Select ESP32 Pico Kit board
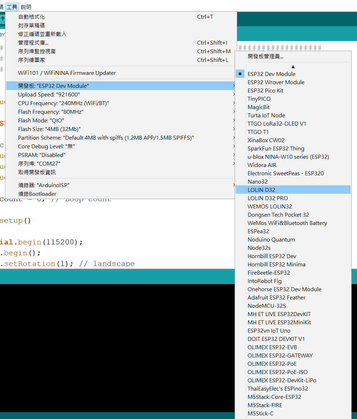The width and height of the screenshot is (357, 419). pyautogui.click(x=293, y=91)
